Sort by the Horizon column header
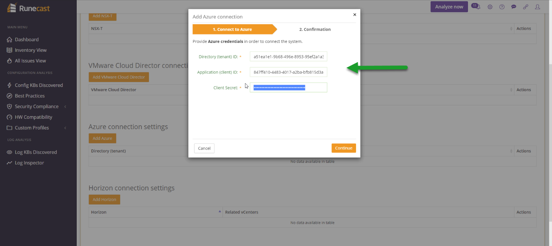 point(155,212)
